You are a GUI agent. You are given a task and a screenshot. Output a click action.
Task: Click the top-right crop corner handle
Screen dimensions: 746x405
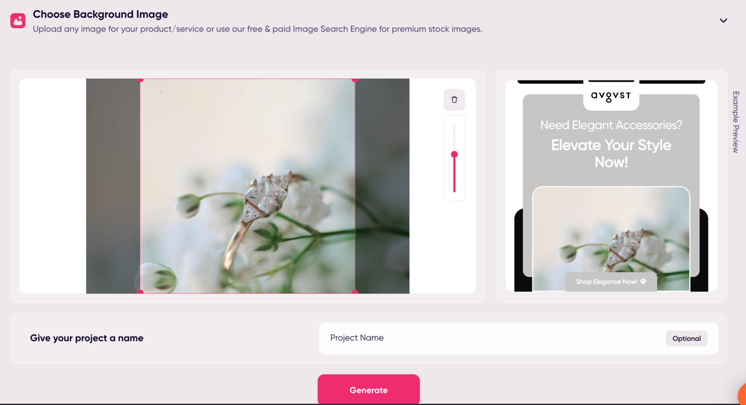point(355,80)
